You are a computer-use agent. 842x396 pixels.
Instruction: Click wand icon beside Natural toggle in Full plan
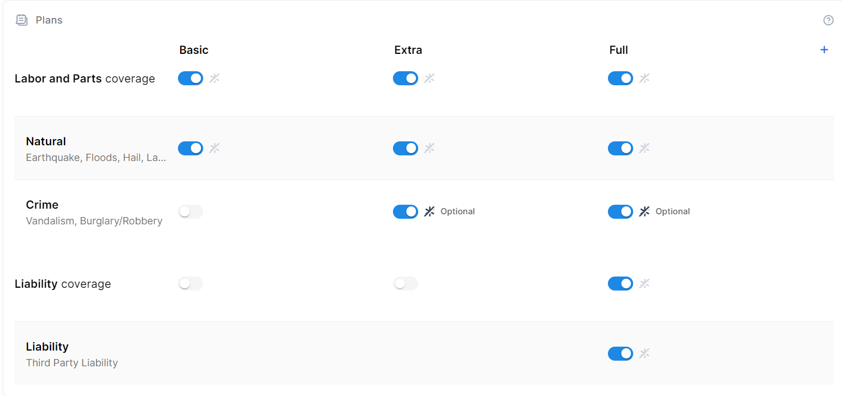click(644, 148)
